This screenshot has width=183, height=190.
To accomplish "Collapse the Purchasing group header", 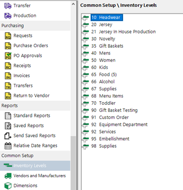I will tap(35, 26).
